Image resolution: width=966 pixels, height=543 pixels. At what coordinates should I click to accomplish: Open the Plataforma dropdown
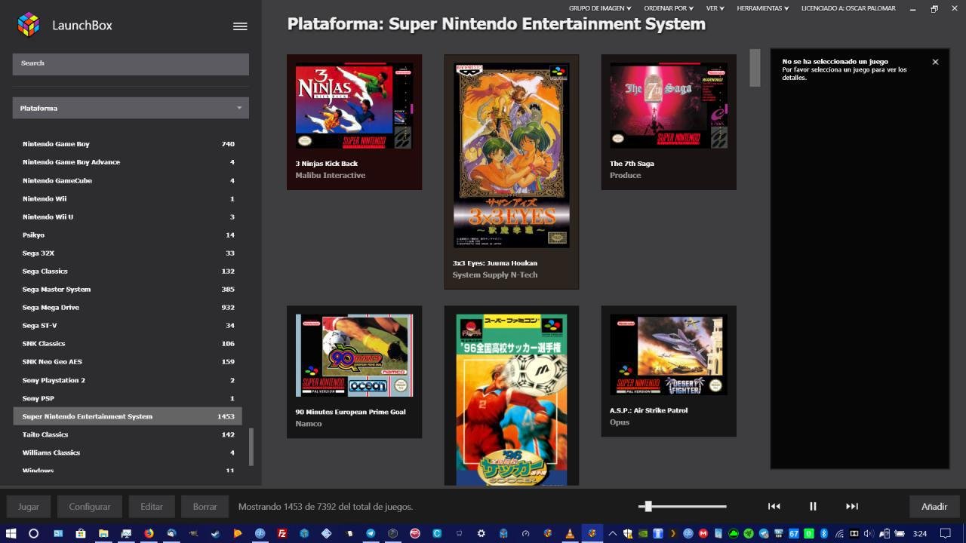(x=131, y=108)
